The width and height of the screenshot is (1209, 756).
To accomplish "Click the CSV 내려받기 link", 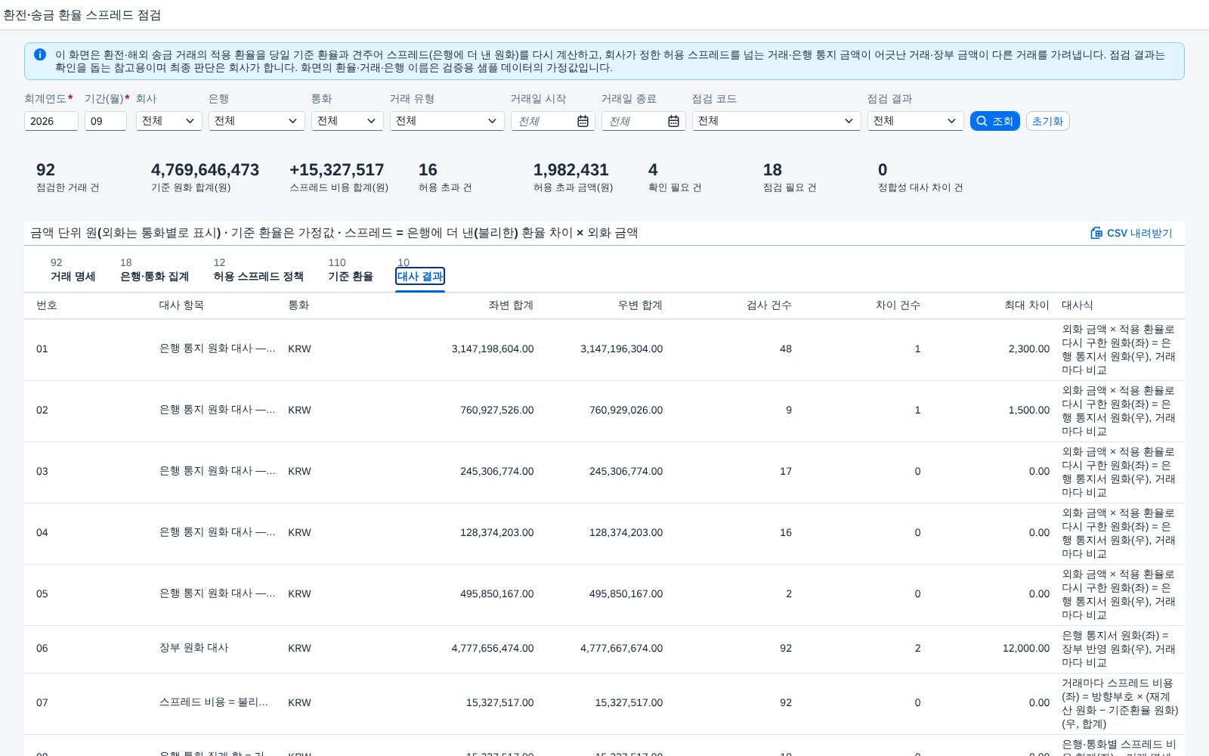I will tap(1131, 233).
